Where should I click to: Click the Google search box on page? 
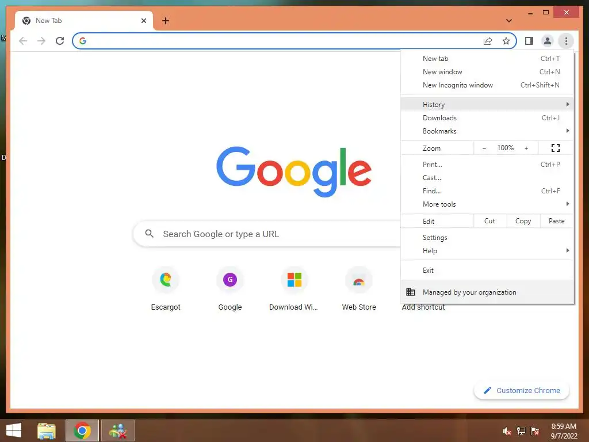(x=267, y=234)
